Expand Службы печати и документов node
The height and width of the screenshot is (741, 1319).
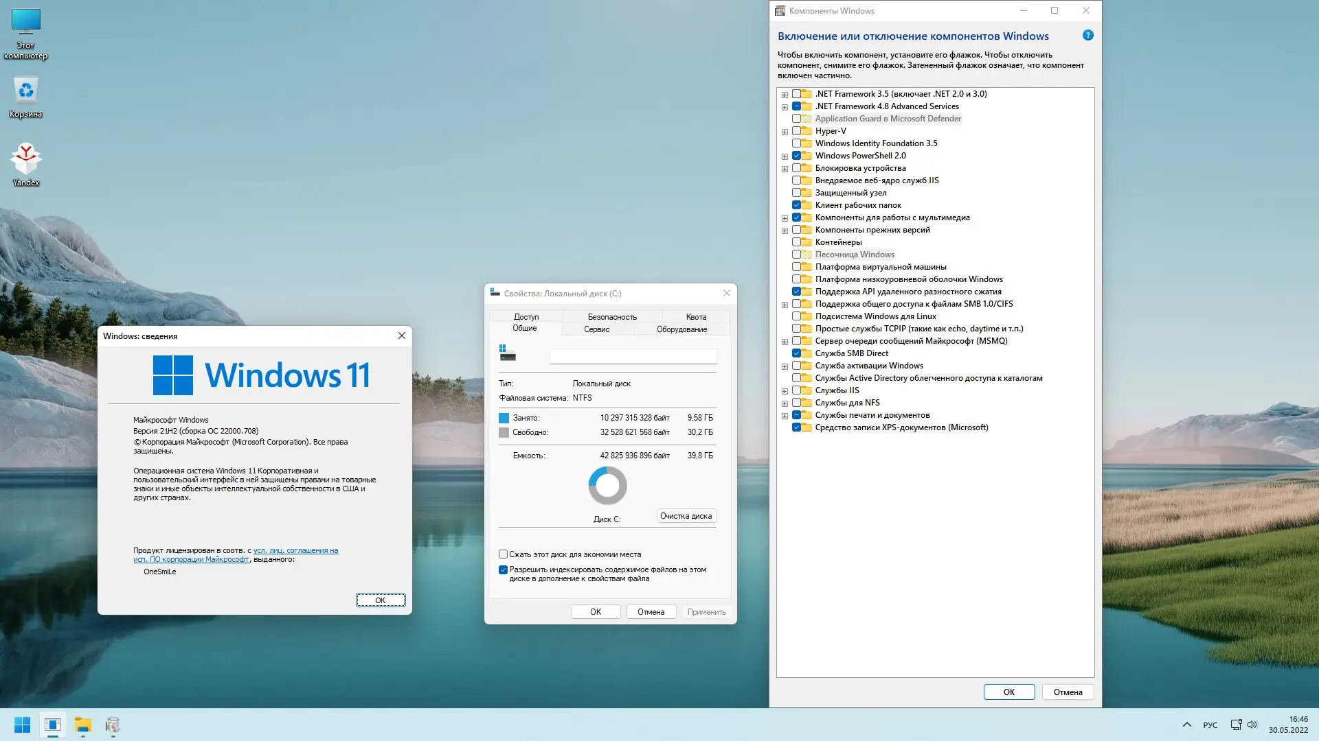[x=785, y=416]
